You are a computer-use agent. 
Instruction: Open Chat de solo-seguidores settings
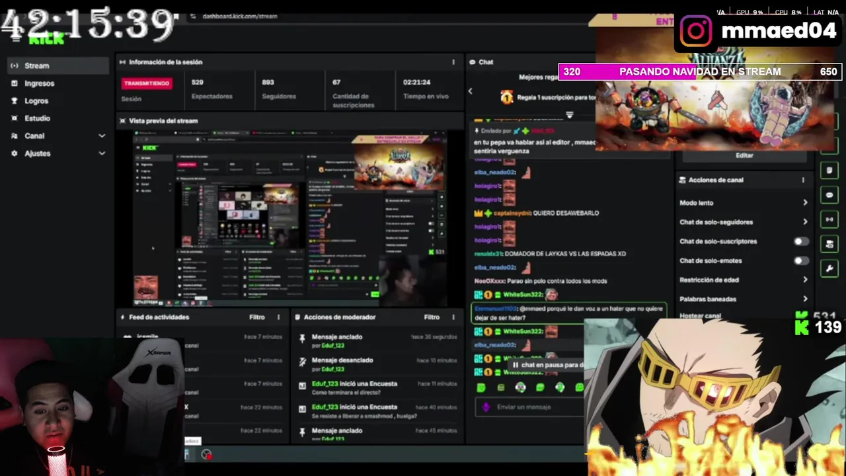[744, 222]
